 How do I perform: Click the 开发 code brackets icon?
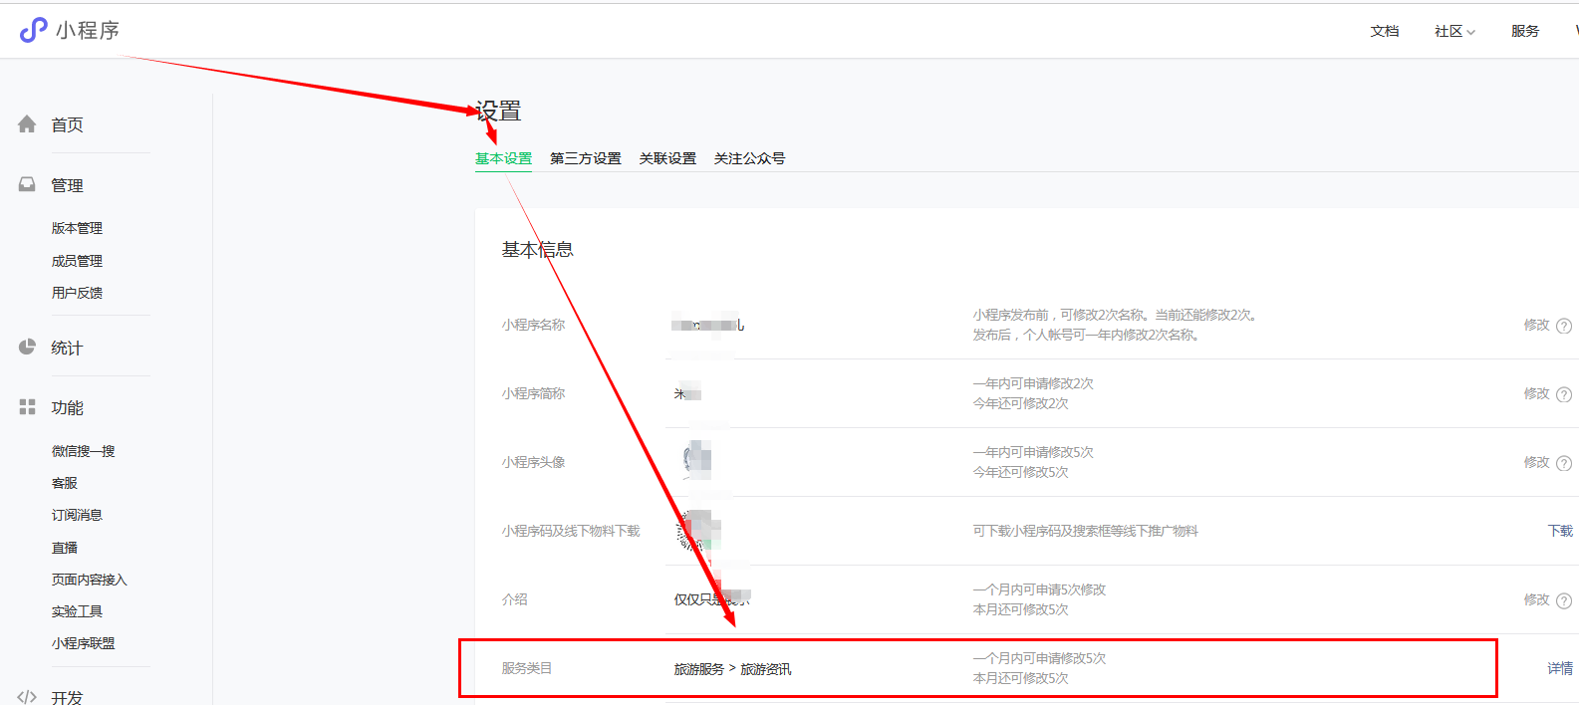(27, 697)
